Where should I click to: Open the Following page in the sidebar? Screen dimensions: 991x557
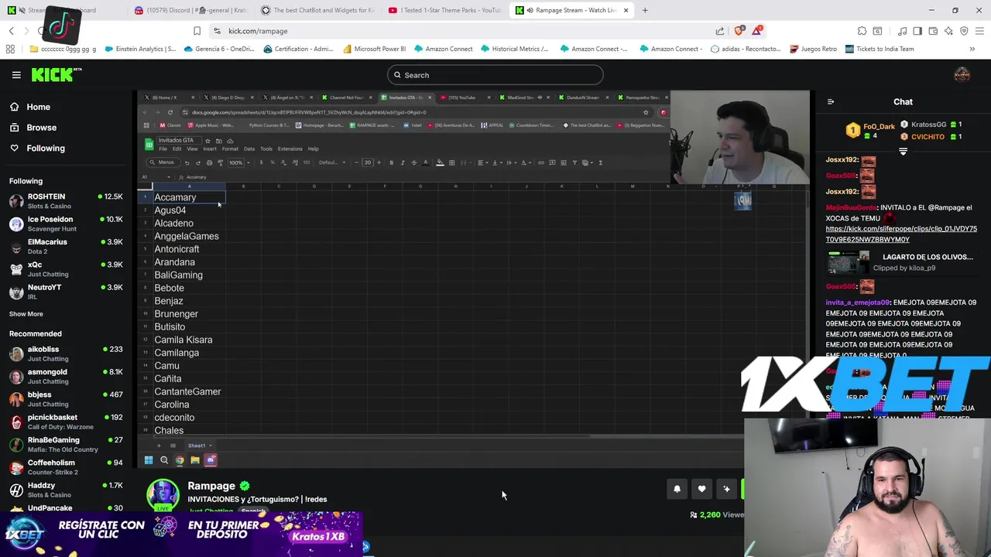tap(46, 148)
